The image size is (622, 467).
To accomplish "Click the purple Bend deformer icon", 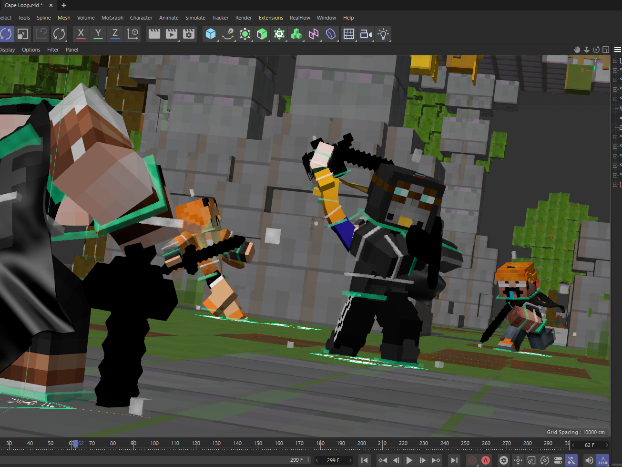I will 331,34.
